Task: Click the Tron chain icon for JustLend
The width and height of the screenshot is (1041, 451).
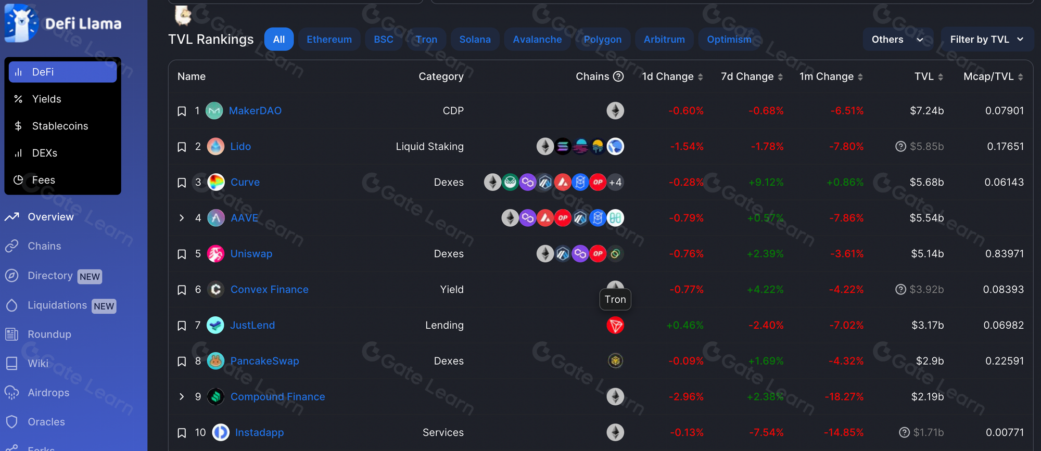Action: [x=615, y=325]
